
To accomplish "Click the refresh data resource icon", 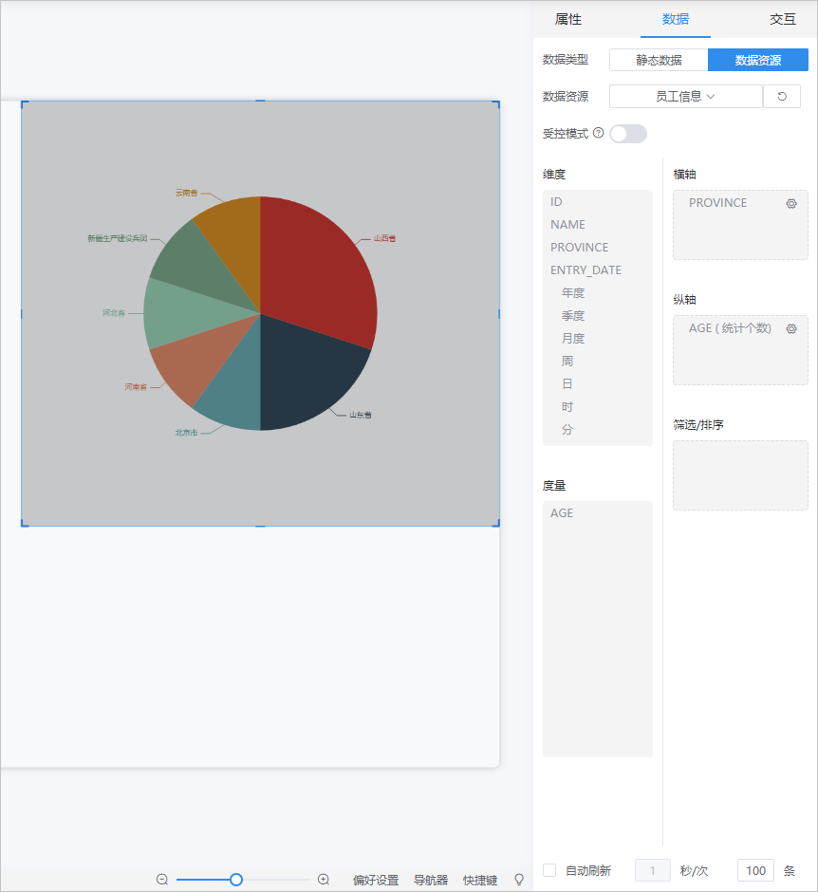I will tap(782, 96).
